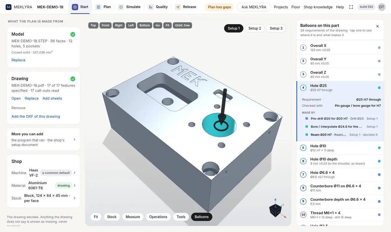Click Add the DXF of this drawing

pyautogui.click(x=36, y=116)
